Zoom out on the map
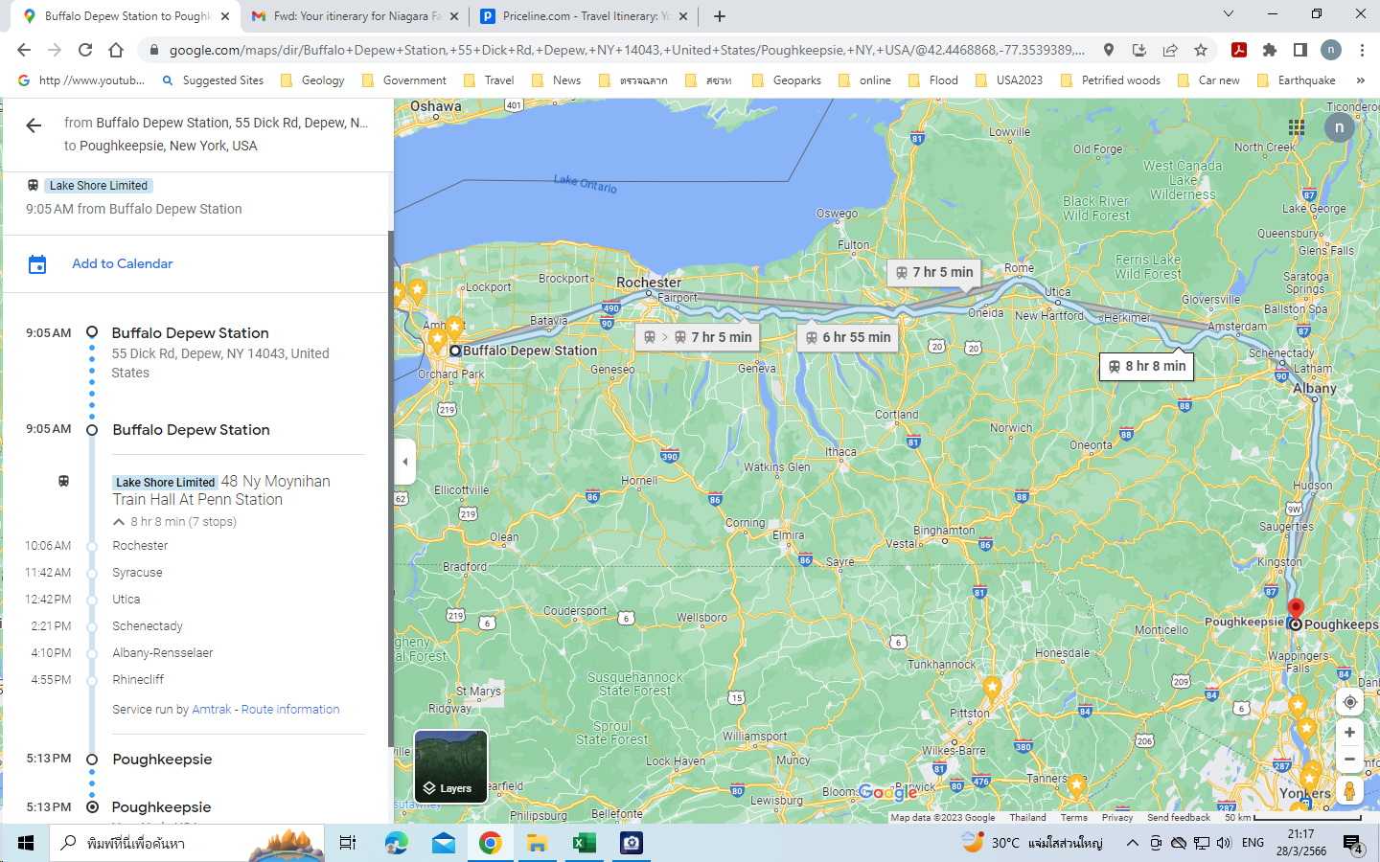Screen dimensions: 1380x862 (1349, 760)
